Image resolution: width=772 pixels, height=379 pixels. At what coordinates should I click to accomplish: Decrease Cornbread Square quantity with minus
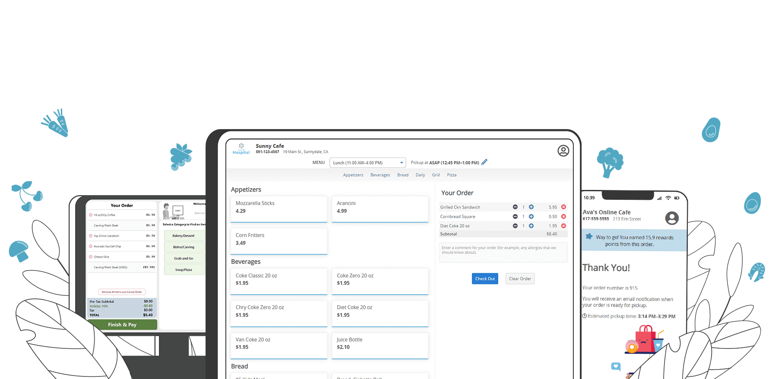[x=515, y=217]
